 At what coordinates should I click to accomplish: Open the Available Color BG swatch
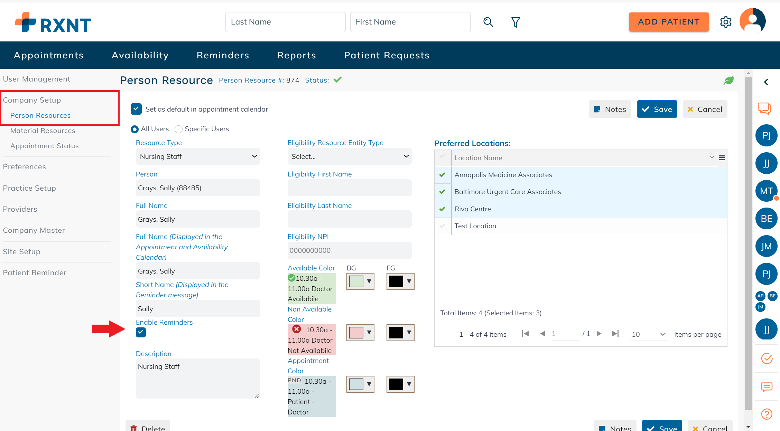pos(360,281)
